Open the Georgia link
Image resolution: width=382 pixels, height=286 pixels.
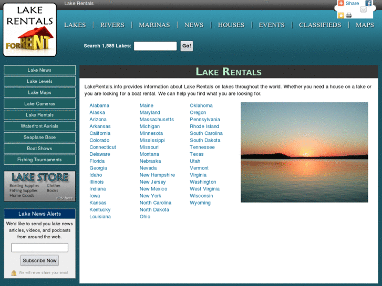click(x=98, y=168)
